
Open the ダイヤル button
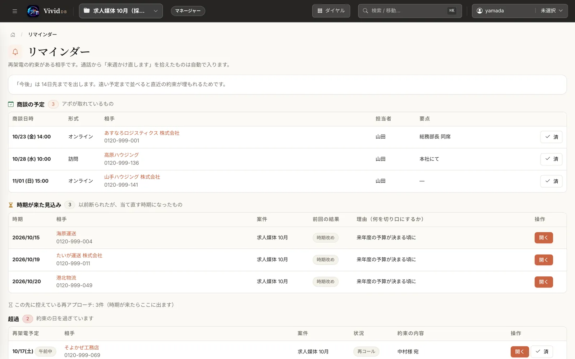pyautogui.click(x=331, y=11)
